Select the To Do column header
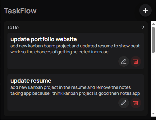The height and width of the screenshot is (120, 156). [13, 27]
